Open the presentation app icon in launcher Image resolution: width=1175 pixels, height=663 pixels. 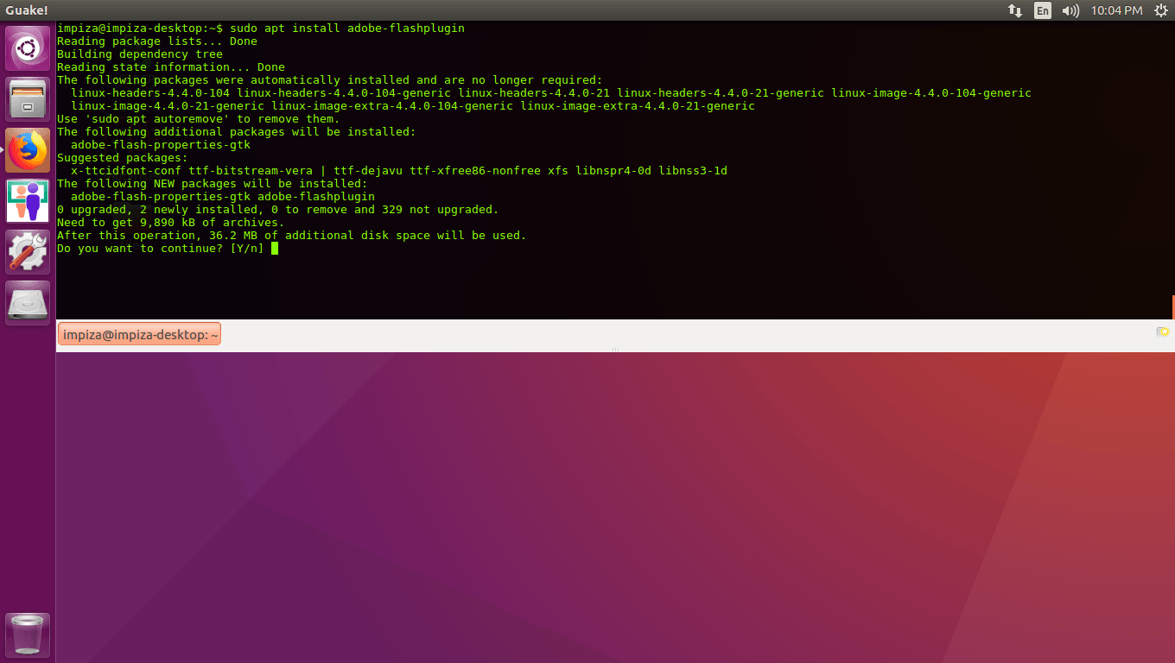tap(28, 201)
